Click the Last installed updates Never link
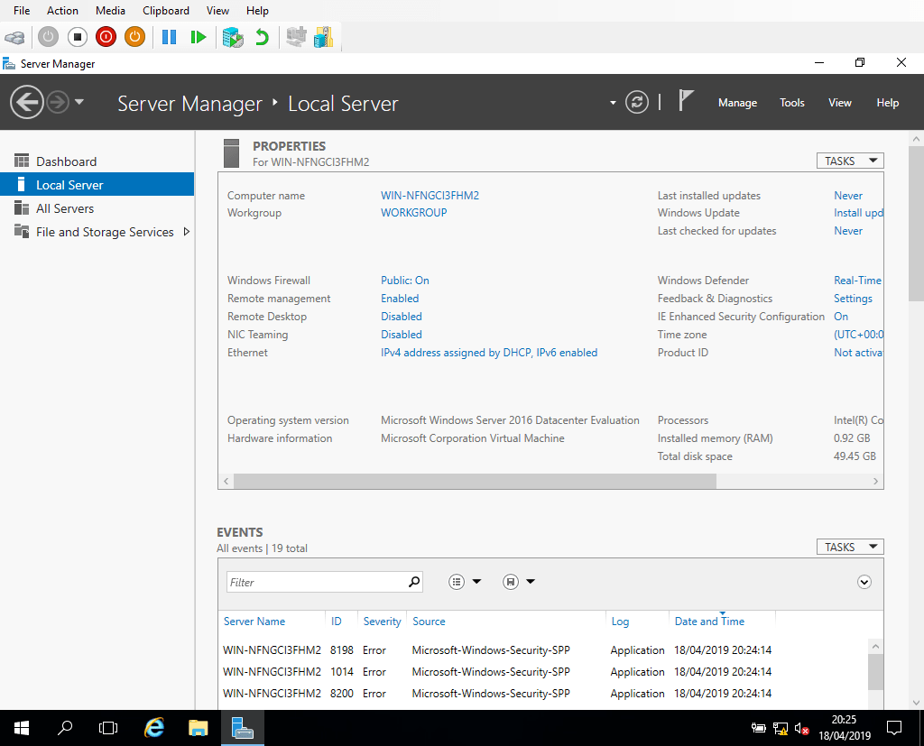This screenshot has height=746, width=924. [x=848, y=195]
